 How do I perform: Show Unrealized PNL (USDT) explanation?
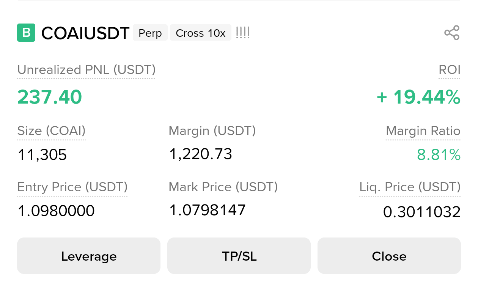coord(86,70)
